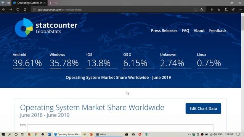Image resolution: width=244 pixels, height=137 pixels.
Task: Click the ENG language indicator
Action: pos(220,134)
